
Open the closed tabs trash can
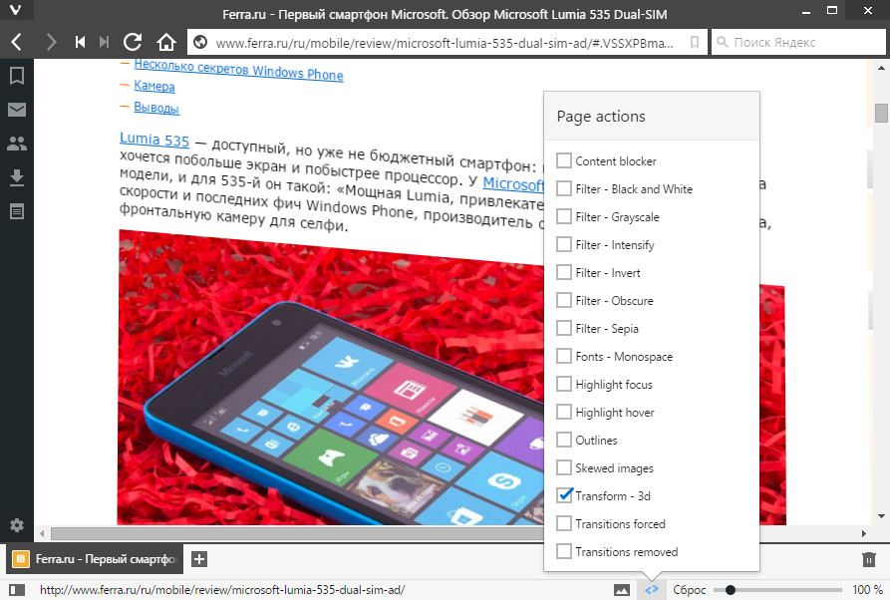click(868, 560)
